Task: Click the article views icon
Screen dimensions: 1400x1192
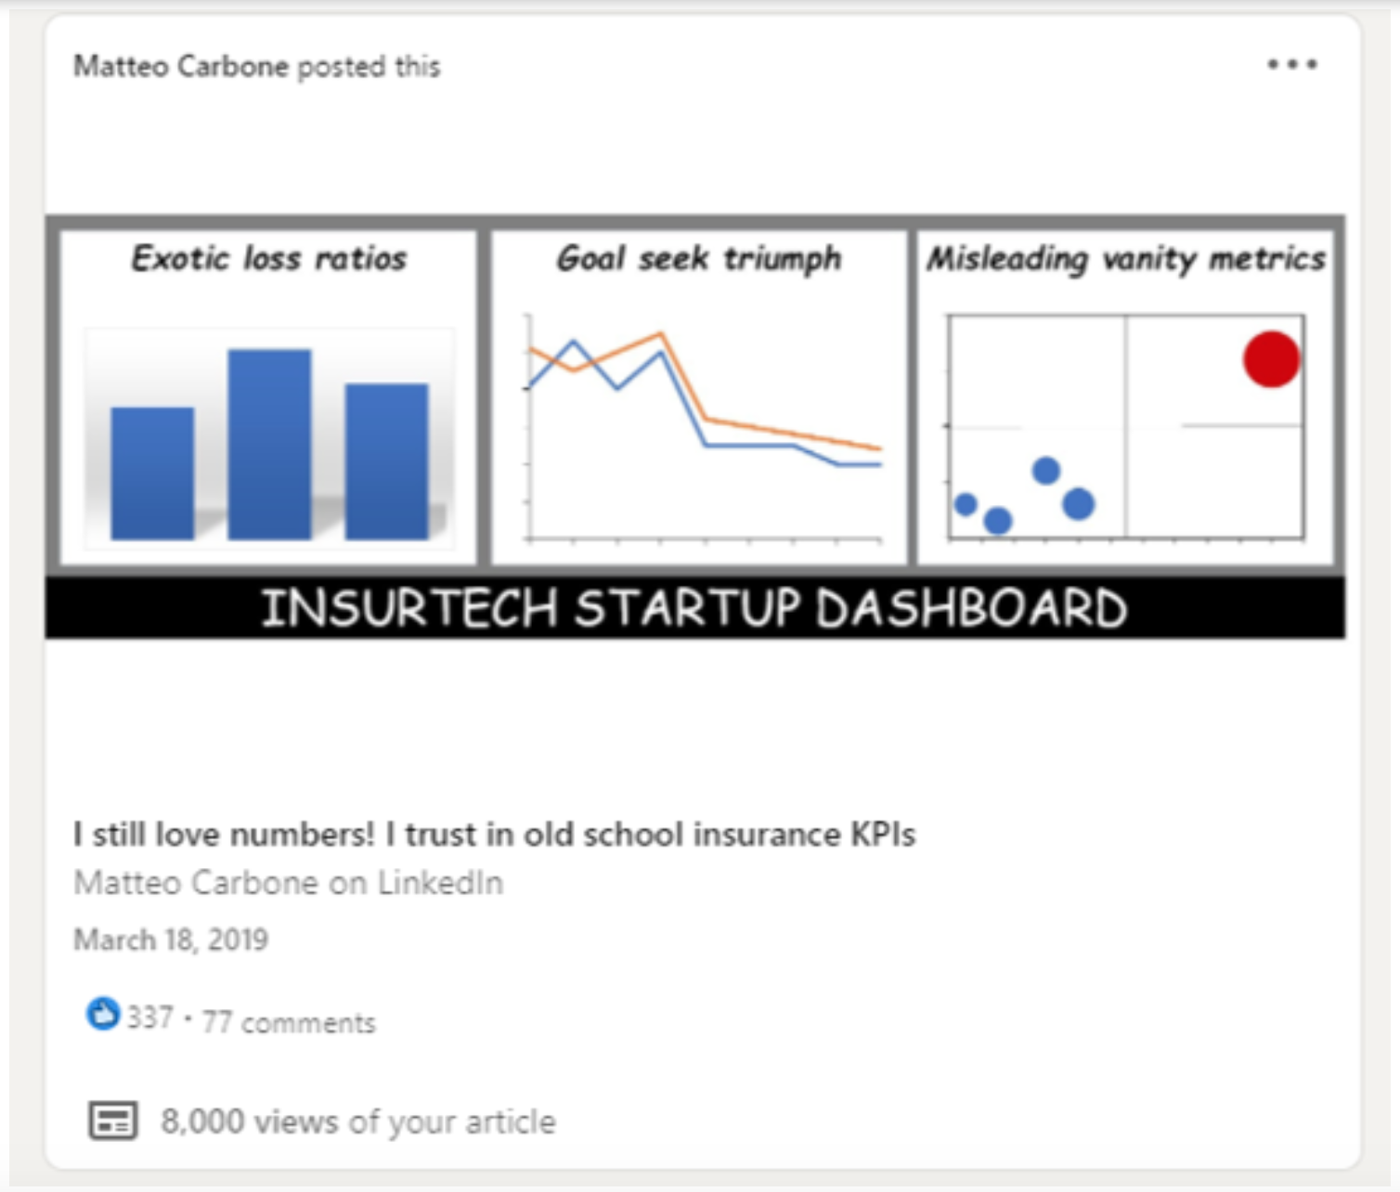Action: click(x=113, y=1121)
